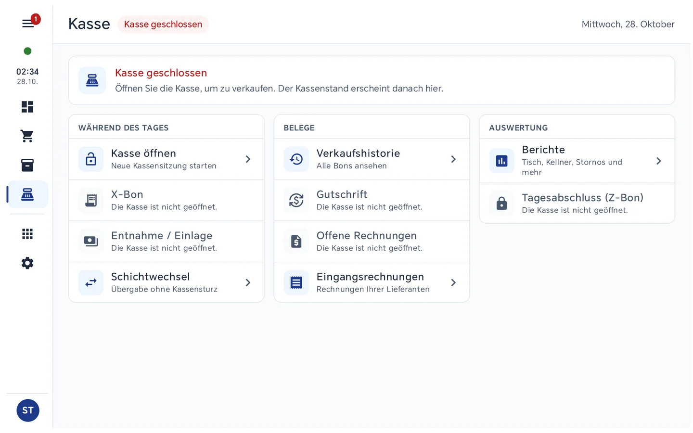Viewport: 693px width, 433px height.
Task: Open the shopping cart sidebar icon
Action: [x=27, y=136]
